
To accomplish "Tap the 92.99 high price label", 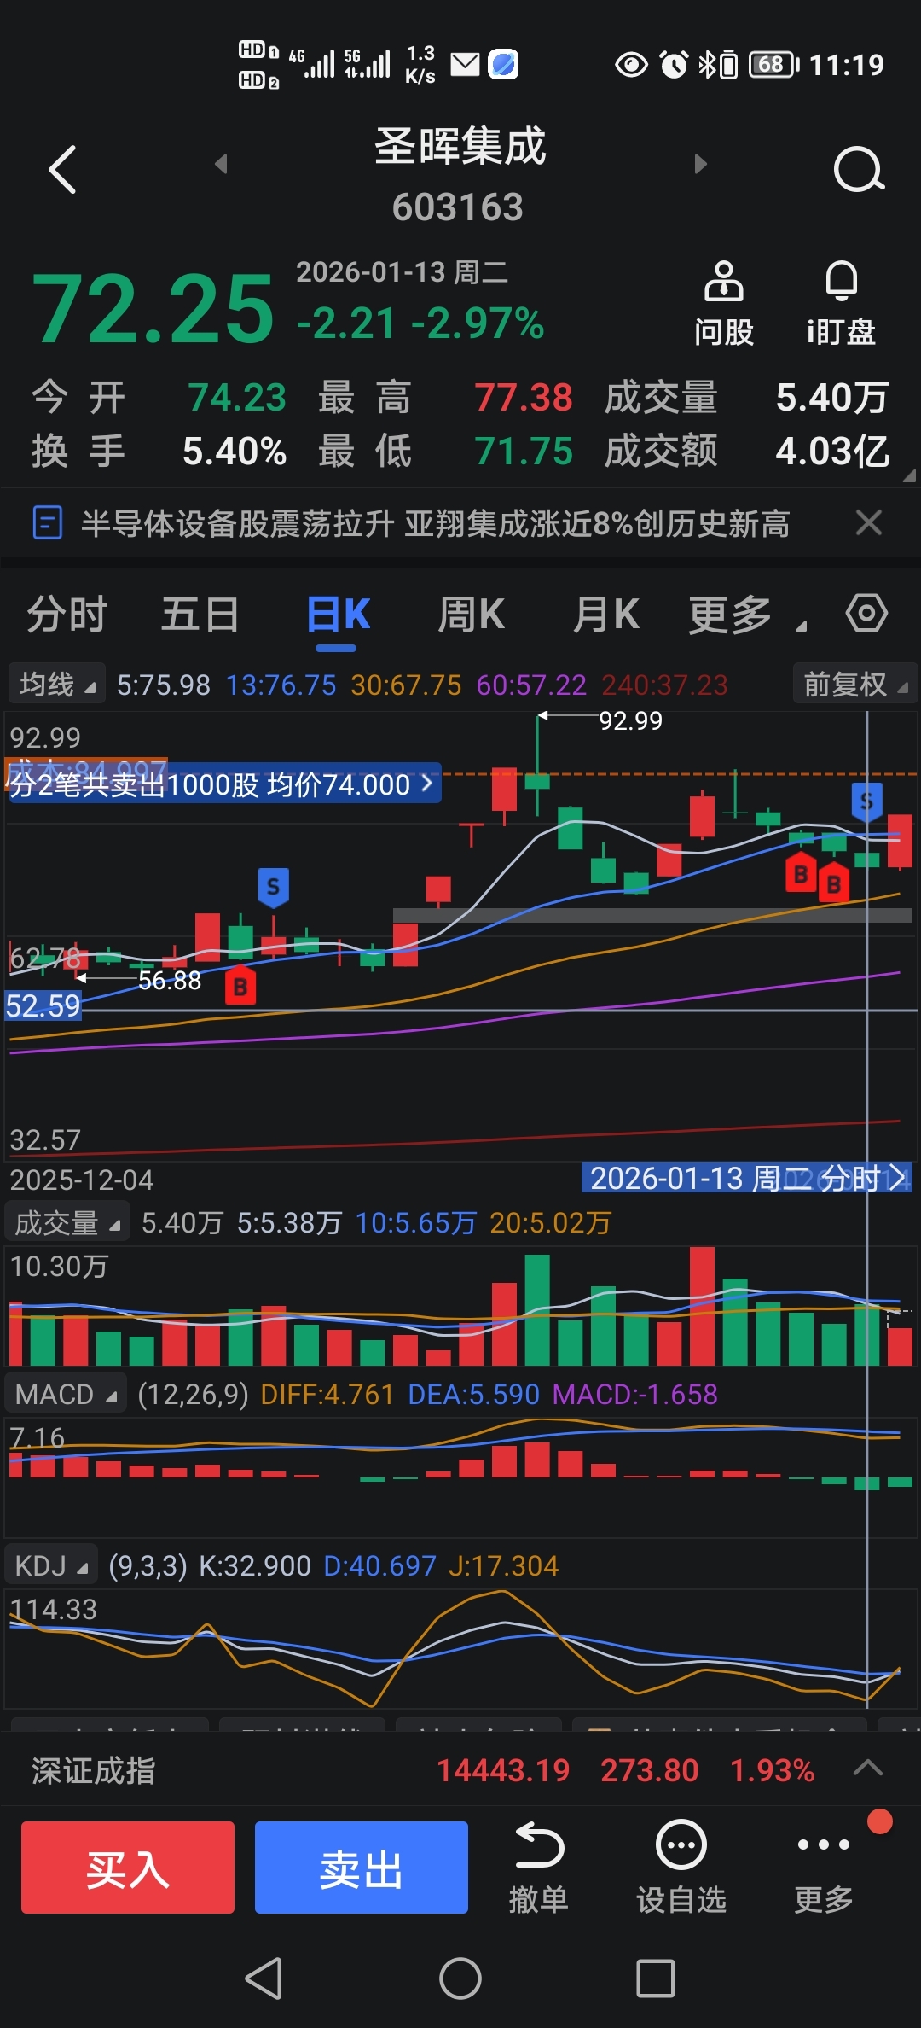I will (x=630, y=720).
